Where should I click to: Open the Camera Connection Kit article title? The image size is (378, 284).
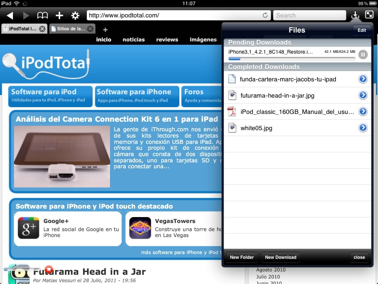[x=117, y=119]
